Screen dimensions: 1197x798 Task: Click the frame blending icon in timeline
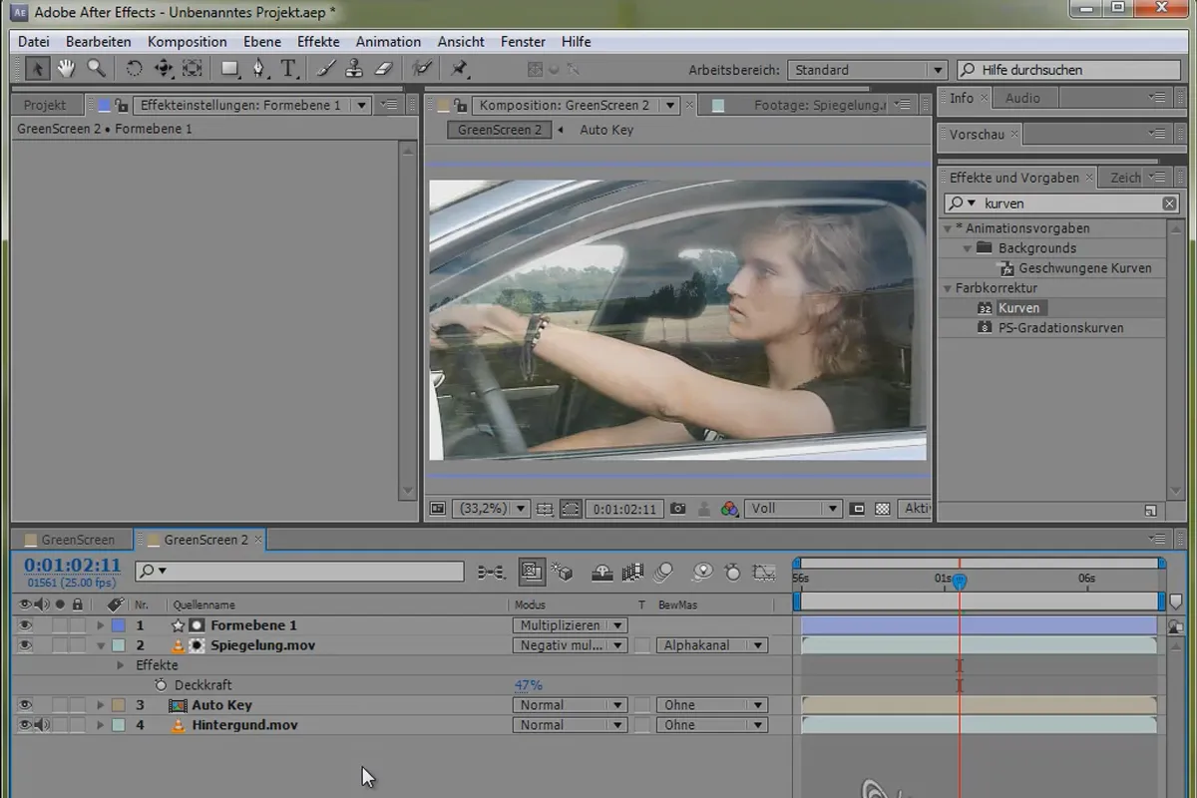[x=631, y=572]
